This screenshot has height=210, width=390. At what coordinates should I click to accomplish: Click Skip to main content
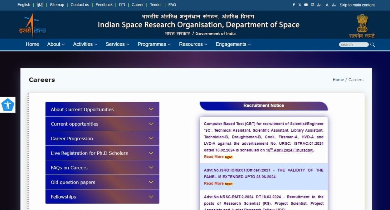coord(357,5)
